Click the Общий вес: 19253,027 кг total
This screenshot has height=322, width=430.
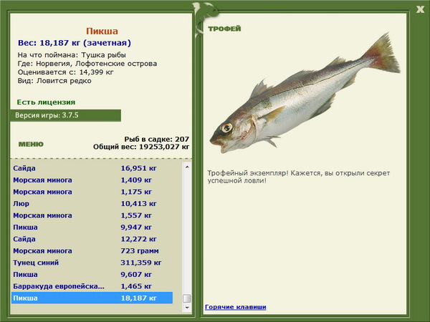[141, 147]
